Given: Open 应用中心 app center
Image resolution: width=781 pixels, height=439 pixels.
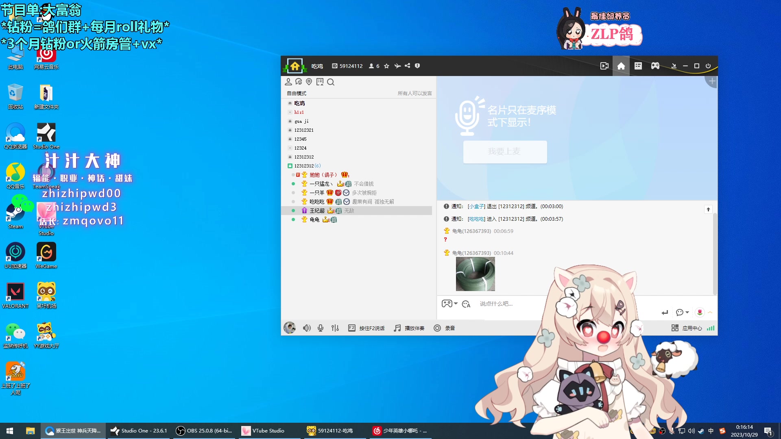Looking at the screenshot, I should (x=687, y=328).
